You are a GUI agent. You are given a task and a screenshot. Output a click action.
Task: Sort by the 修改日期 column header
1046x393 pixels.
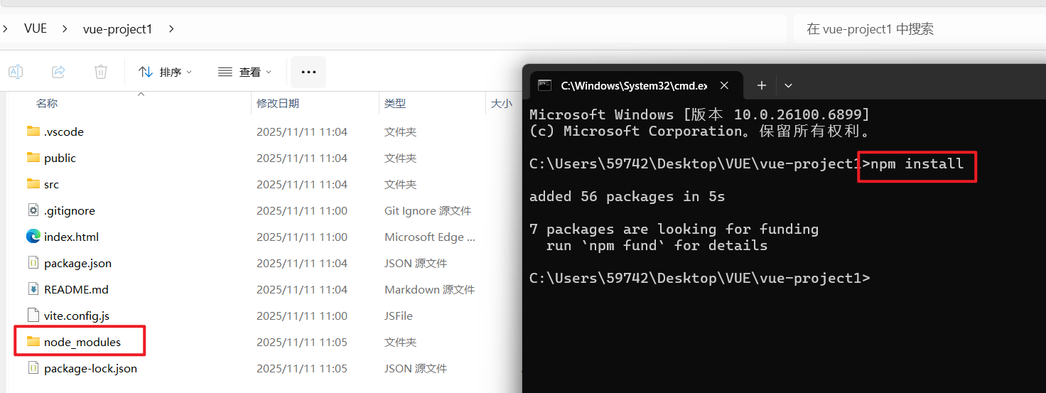278,103
